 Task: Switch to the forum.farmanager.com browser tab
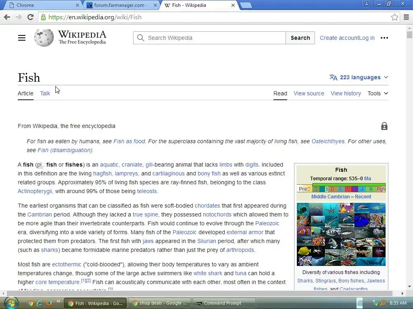[120, 5]
